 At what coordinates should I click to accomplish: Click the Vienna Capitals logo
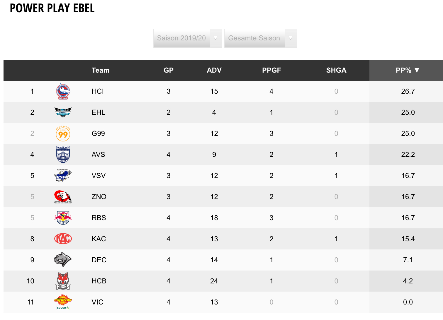(63, 302)
